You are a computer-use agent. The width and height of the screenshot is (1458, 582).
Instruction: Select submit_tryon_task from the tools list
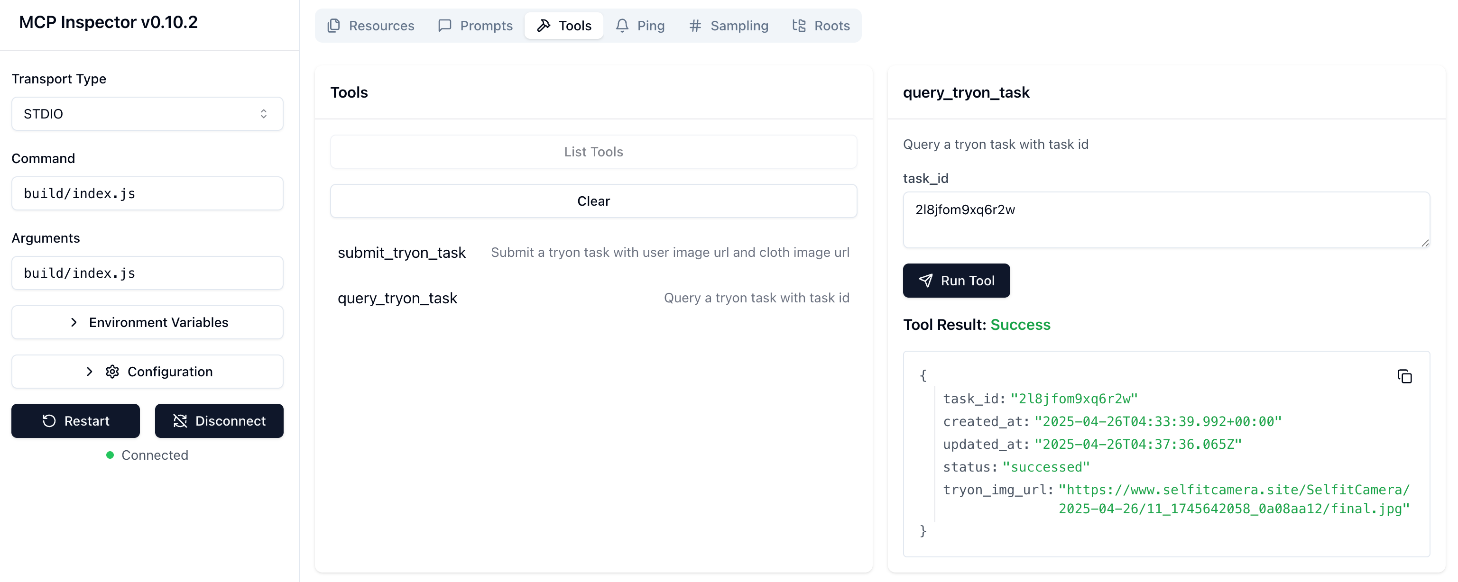402,252
